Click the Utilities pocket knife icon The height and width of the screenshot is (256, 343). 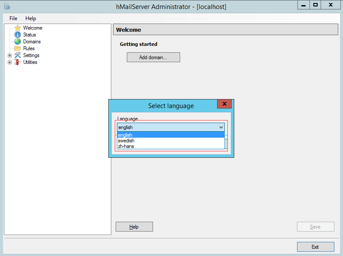click(17, 62)
